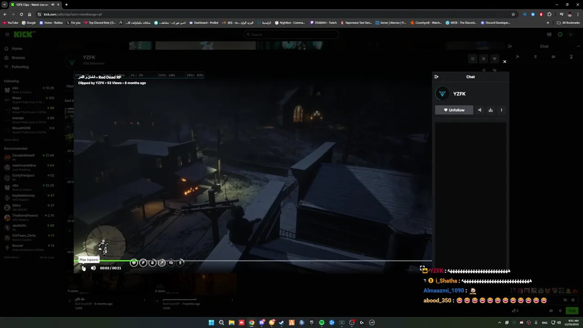
Task: Open xQc channel under Following
Action: tap(29, 90)
